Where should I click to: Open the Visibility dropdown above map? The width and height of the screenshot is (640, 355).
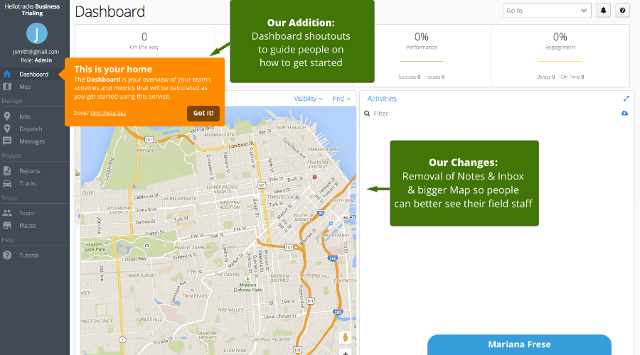click(x=308, y=99)
